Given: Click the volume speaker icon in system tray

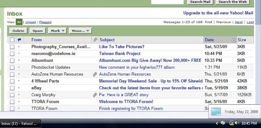Looking at the screenshot, I should [237, 123].
